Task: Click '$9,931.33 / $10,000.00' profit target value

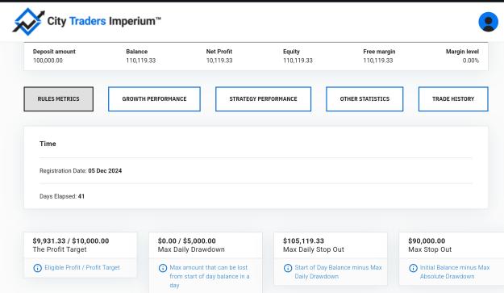Action: coord(71,241)
